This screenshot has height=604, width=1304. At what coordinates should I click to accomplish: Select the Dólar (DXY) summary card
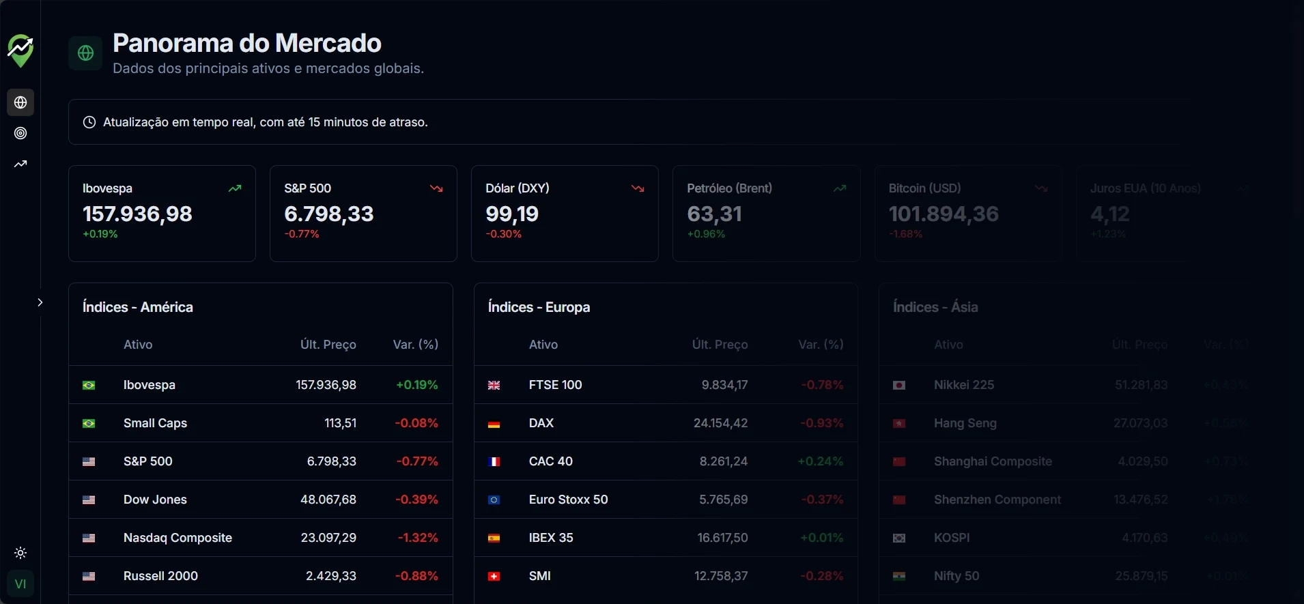[x=565, y=214]
